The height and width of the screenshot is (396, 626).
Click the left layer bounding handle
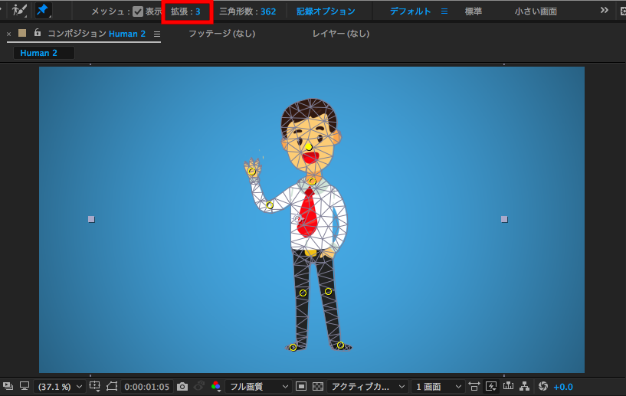pyautogui.click(x=91, y=219)
